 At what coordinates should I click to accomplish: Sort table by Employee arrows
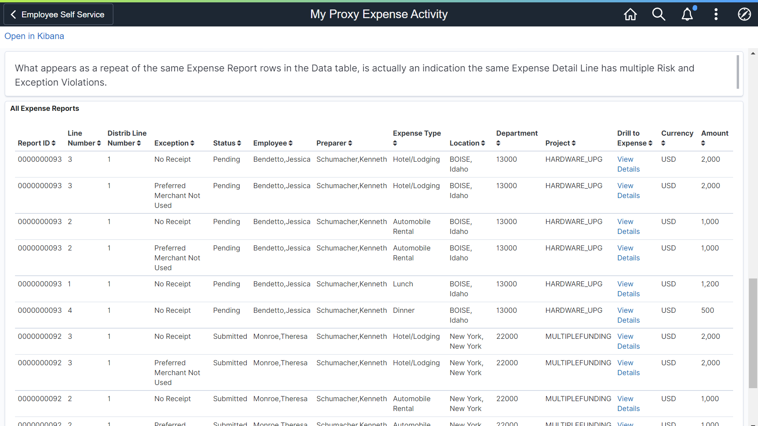pyautogui.click(x=291, y=143)
